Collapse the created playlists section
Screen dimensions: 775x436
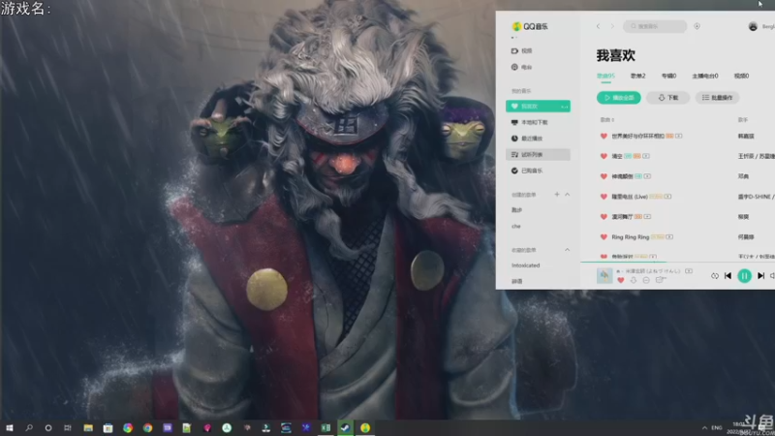568,195
